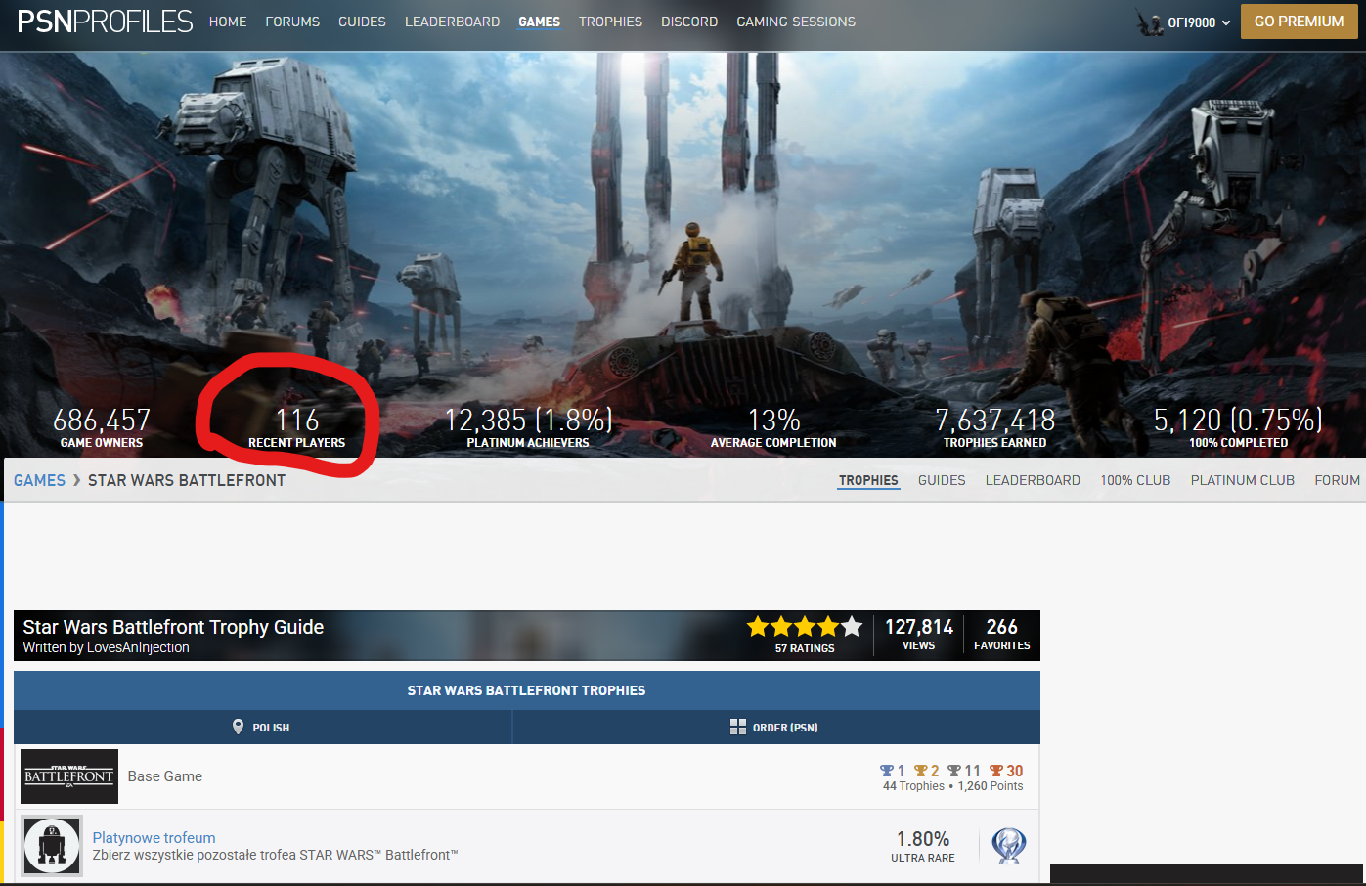Click the Order (PSN) grid icon
The height and width of the screenshot is (886, 1366).
pyautogui.click(x=738, y=727)
